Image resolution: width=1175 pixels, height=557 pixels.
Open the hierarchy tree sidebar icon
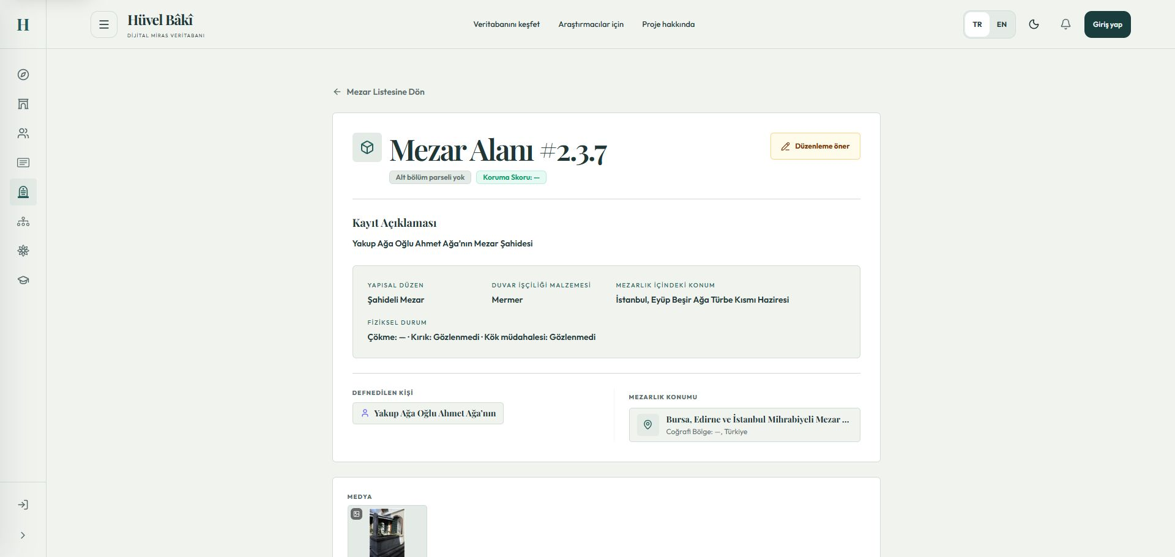23,221
